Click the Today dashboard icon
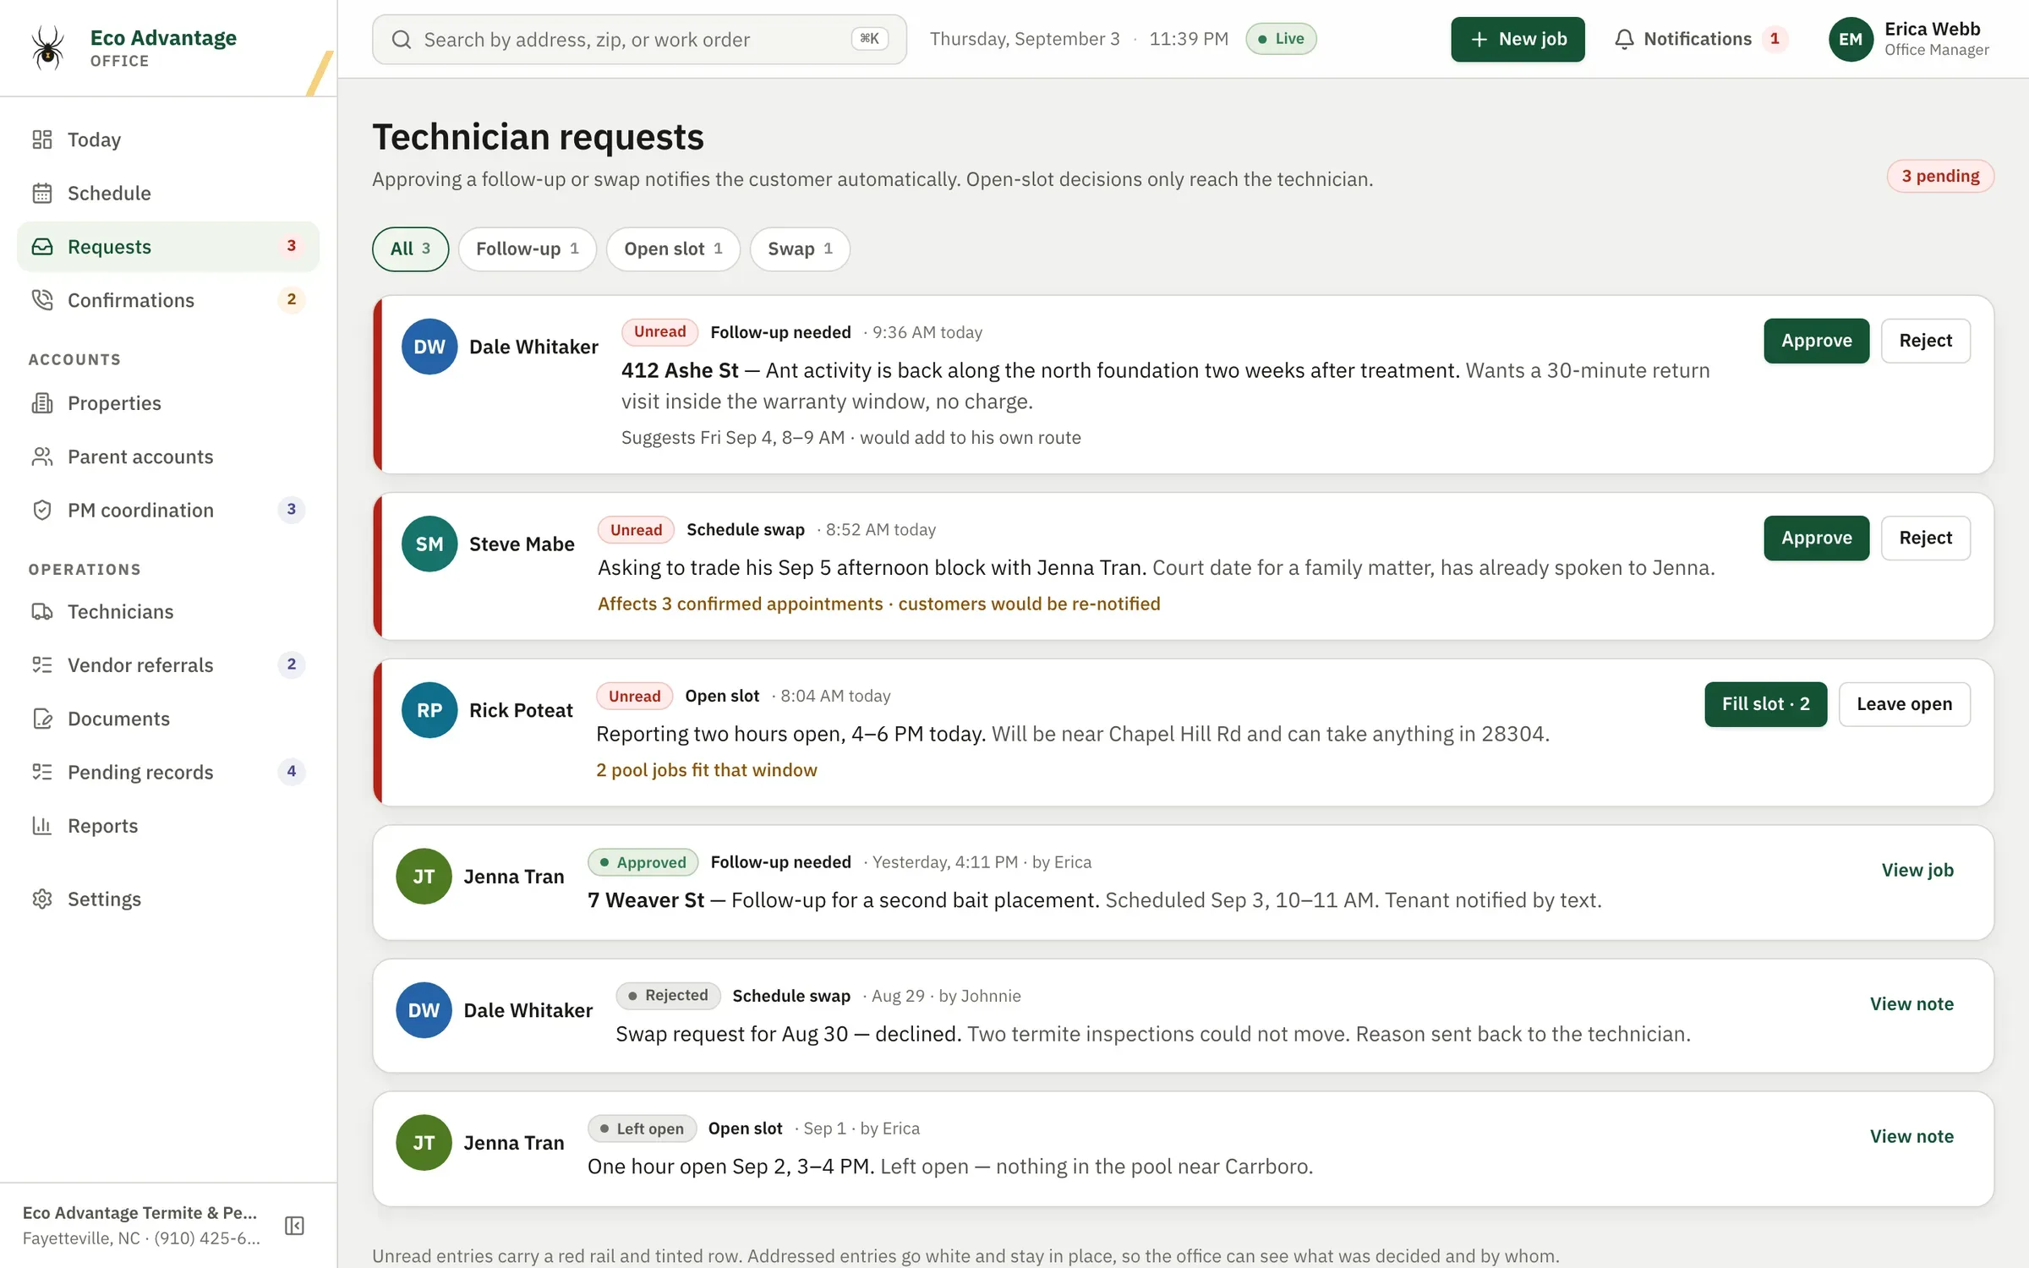This screenshot has width=2029, height=1268. [x=42, y=139]
